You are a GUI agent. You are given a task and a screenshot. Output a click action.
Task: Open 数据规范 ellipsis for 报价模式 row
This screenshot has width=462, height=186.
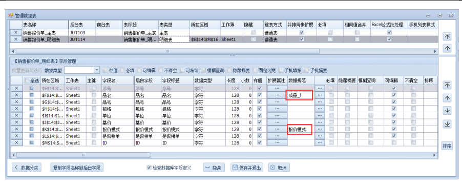tap(320, 129)
